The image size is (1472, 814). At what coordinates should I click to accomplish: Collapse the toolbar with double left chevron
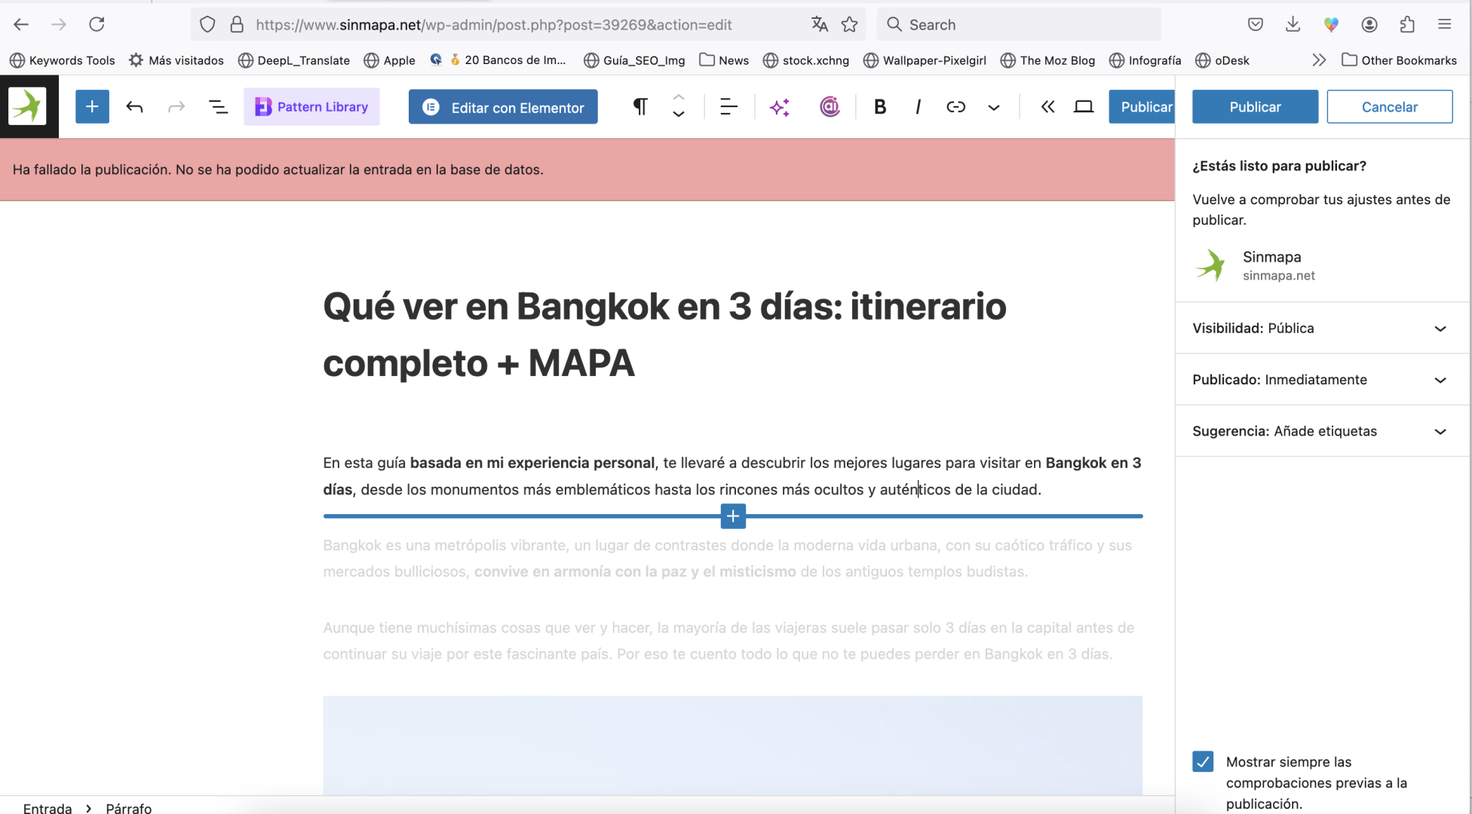[x=1047, y=107]
